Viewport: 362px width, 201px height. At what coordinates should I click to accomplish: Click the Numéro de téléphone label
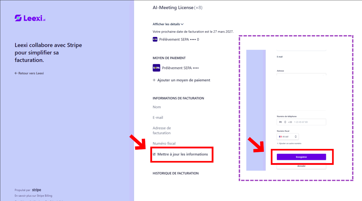(x=287, y=117)
